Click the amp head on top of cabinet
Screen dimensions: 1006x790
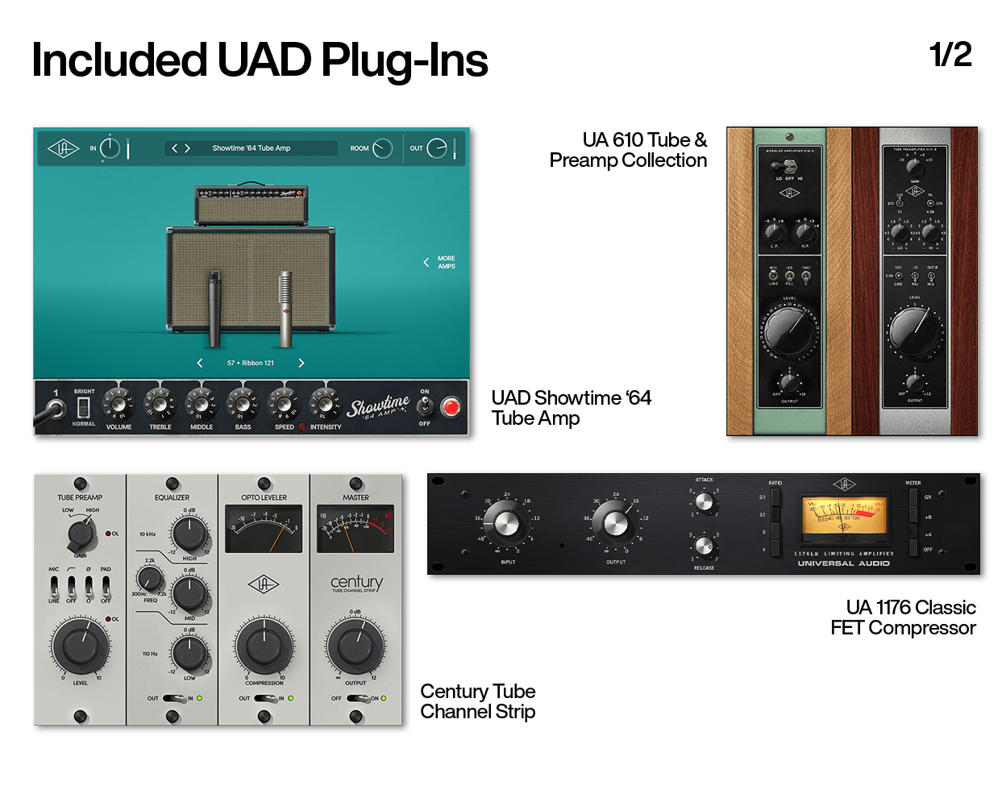[x=251, y=205]
